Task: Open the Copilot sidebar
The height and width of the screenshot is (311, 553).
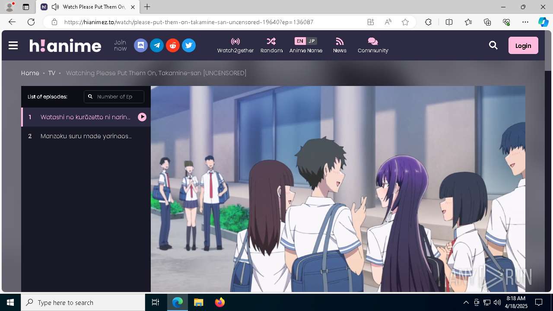Action: coord(543,22)
